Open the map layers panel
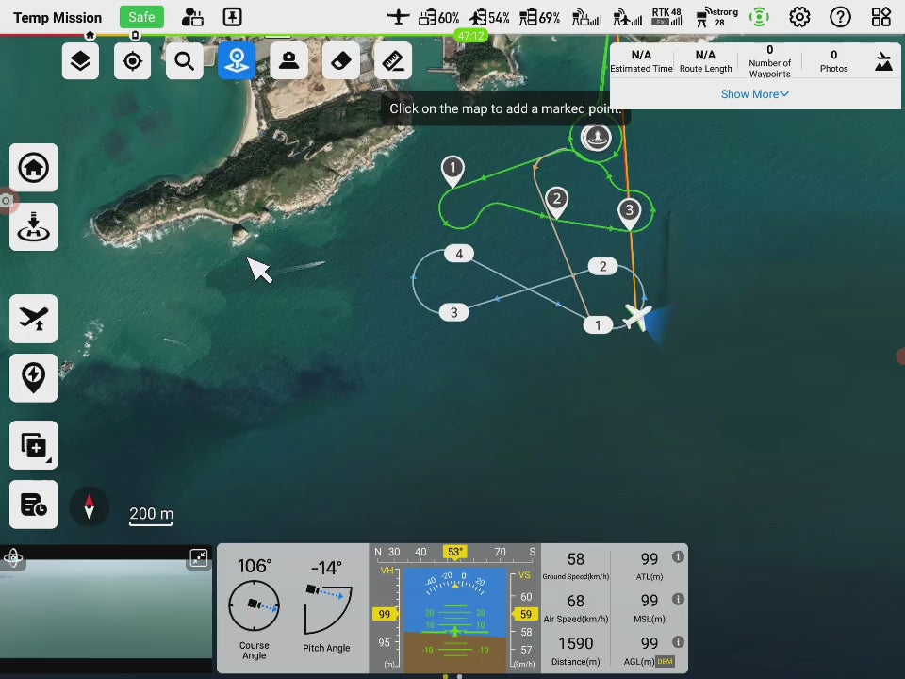 (x=80, y=61)
